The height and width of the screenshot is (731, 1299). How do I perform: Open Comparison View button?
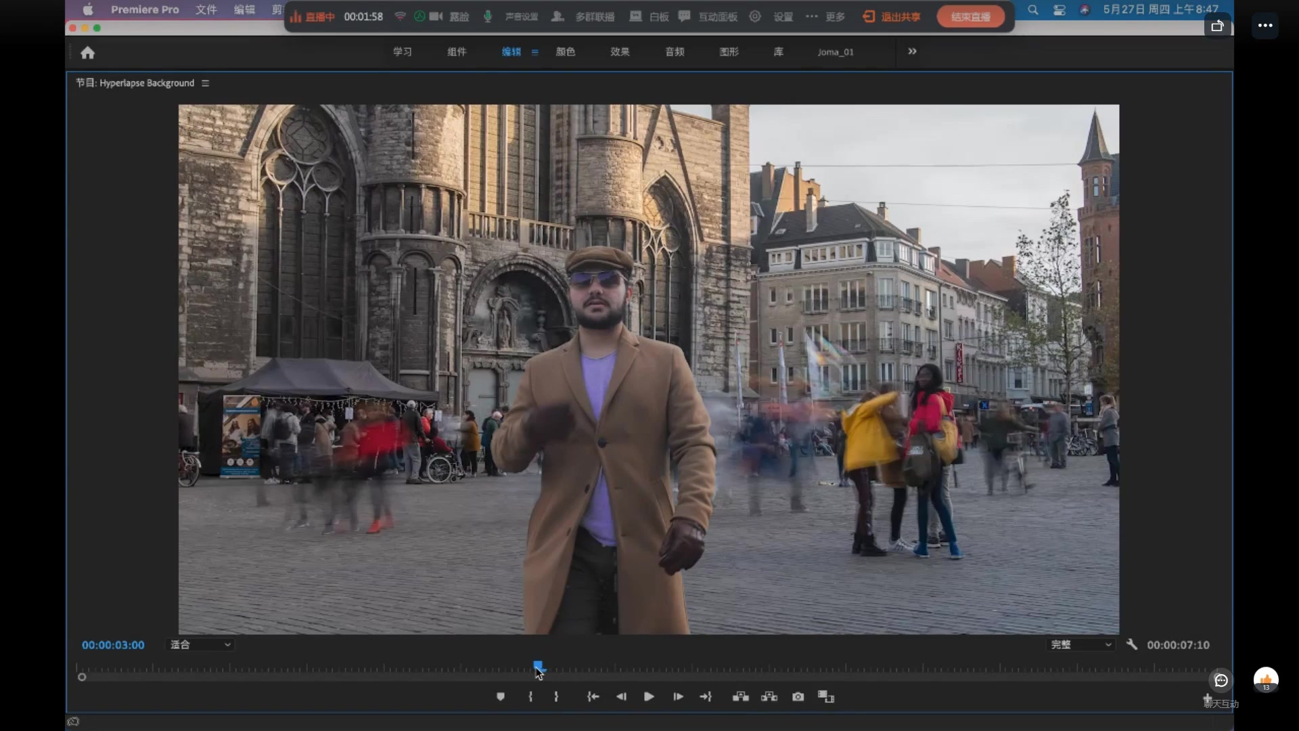826,696
